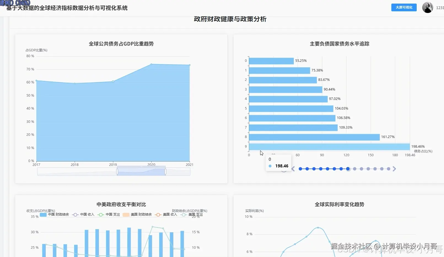
Task: Click the 75.38% bar value label
Action: (317, 70)
